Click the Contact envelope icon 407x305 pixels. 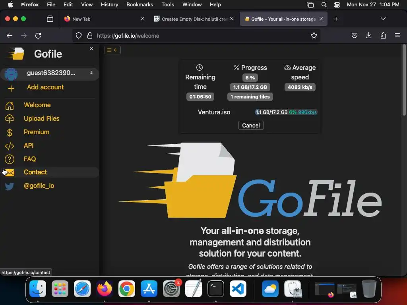(x=10, y=172)
